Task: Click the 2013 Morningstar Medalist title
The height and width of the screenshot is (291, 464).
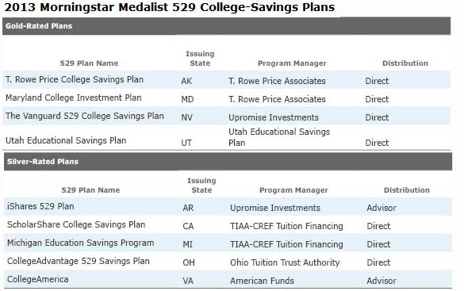Action: point(170,7)
